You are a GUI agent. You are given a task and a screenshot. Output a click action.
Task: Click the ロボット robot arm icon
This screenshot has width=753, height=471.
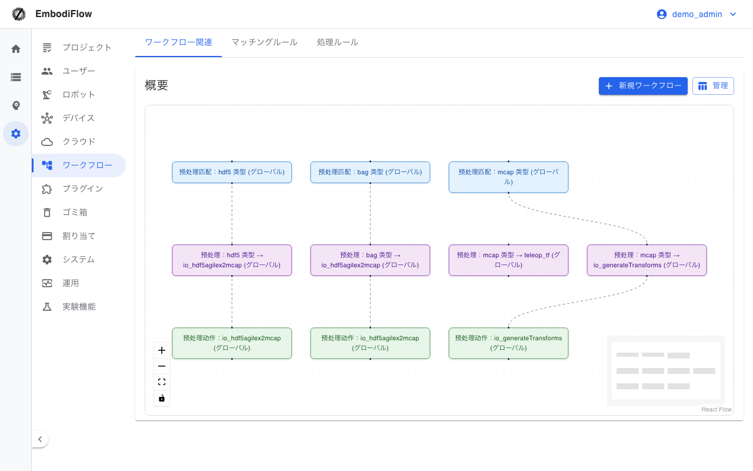[47, 94]
